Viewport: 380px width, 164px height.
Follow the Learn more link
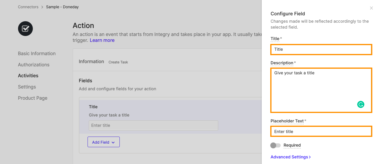point(102,40)
